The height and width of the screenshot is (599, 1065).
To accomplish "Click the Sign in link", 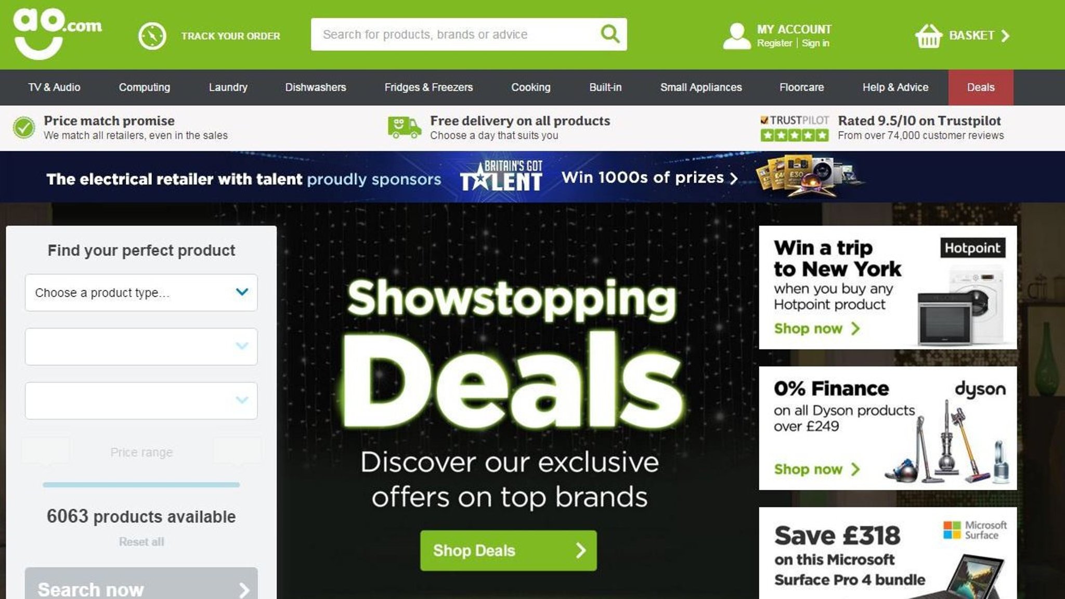I will point(815,43).
